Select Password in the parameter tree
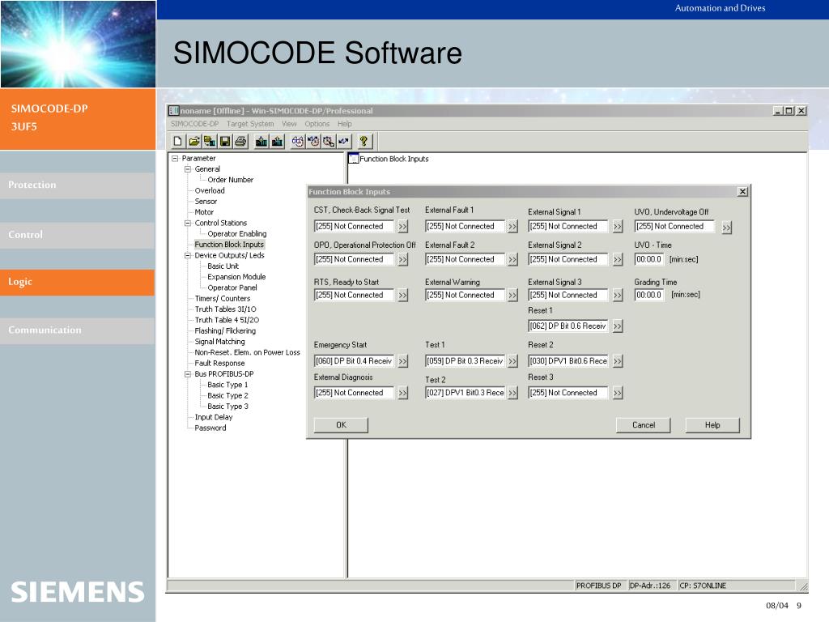829x622 pixels. pyautogui.click(x=210, y=428)
